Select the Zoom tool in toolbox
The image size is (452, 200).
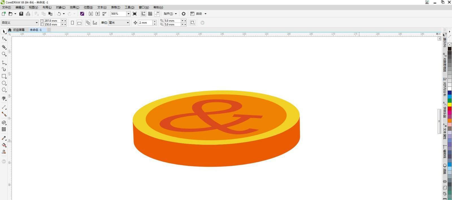click(4, 54)
